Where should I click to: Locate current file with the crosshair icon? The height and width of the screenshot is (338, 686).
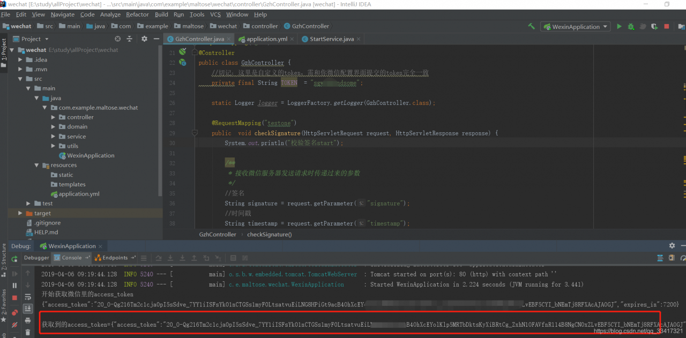point(118,39)
